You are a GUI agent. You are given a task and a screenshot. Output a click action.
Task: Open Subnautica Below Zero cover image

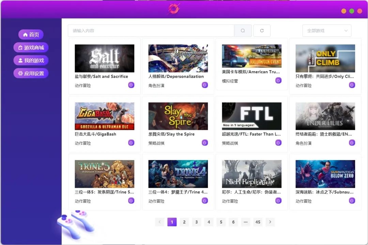point(325,174)
